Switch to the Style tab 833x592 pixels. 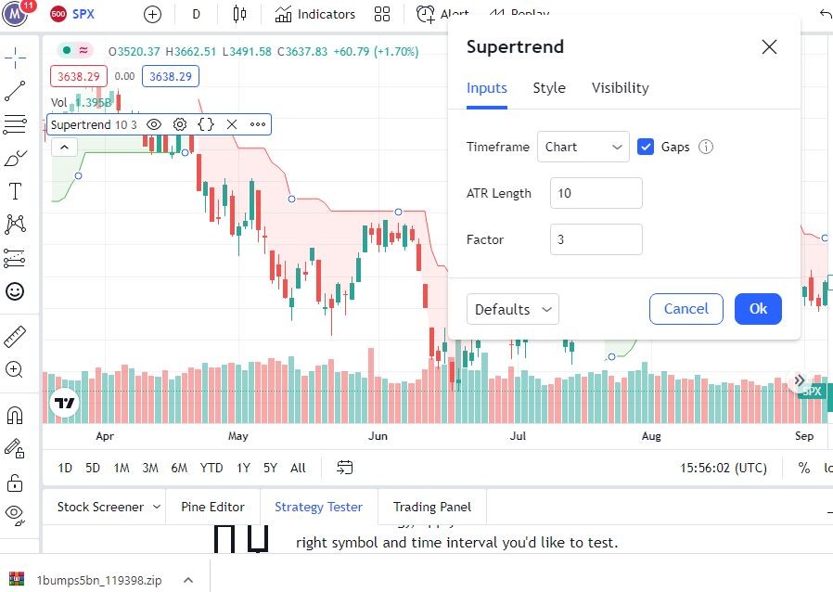pyautogui.click(x=549, y=88)
